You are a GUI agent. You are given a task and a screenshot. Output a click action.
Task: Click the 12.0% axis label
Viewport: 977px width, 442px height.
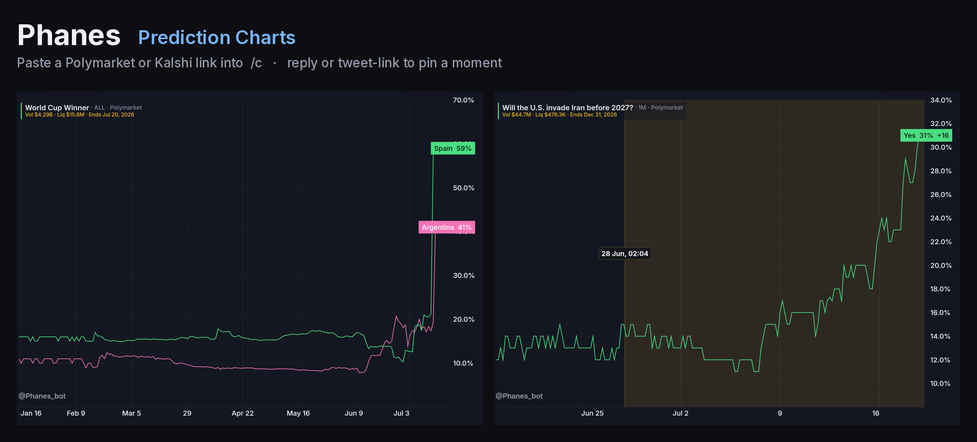tap(940, 360)
